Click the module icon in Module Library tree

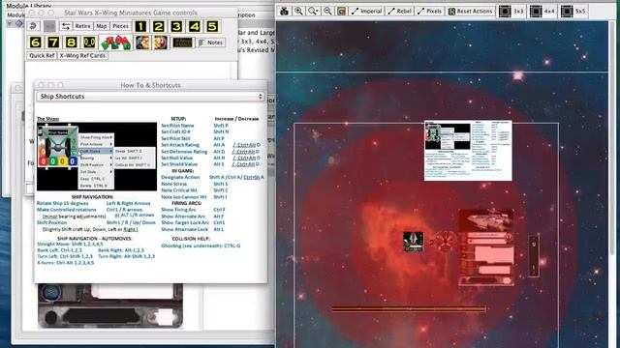pos(18,23)
